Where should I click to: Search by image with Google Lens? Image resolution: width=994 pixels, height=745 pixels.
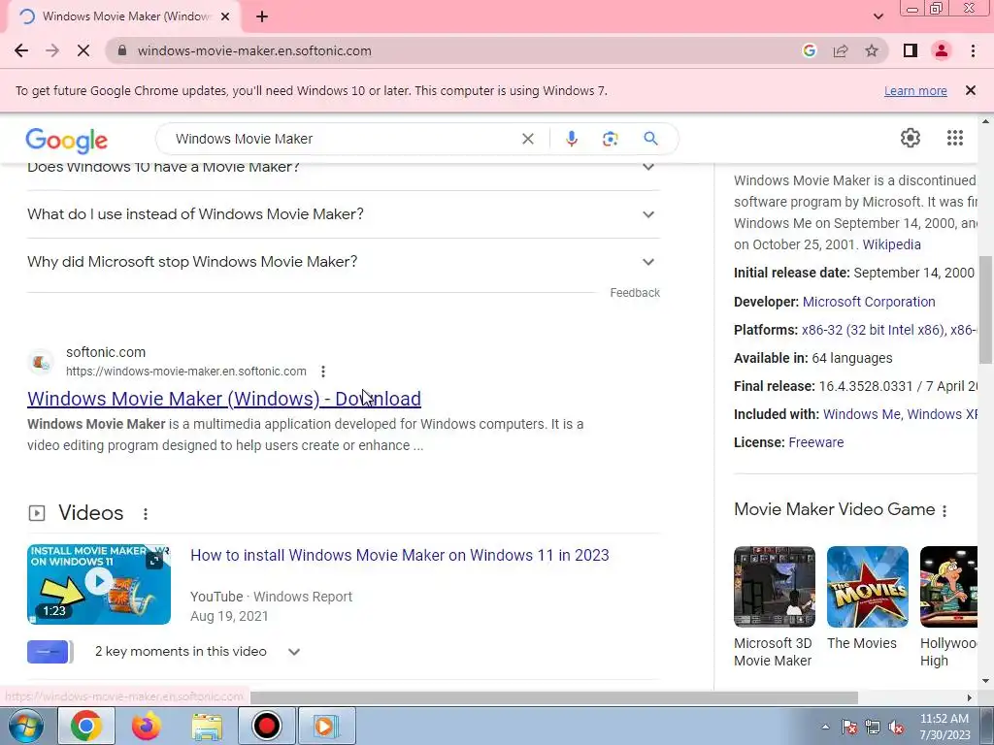point(610,139)
